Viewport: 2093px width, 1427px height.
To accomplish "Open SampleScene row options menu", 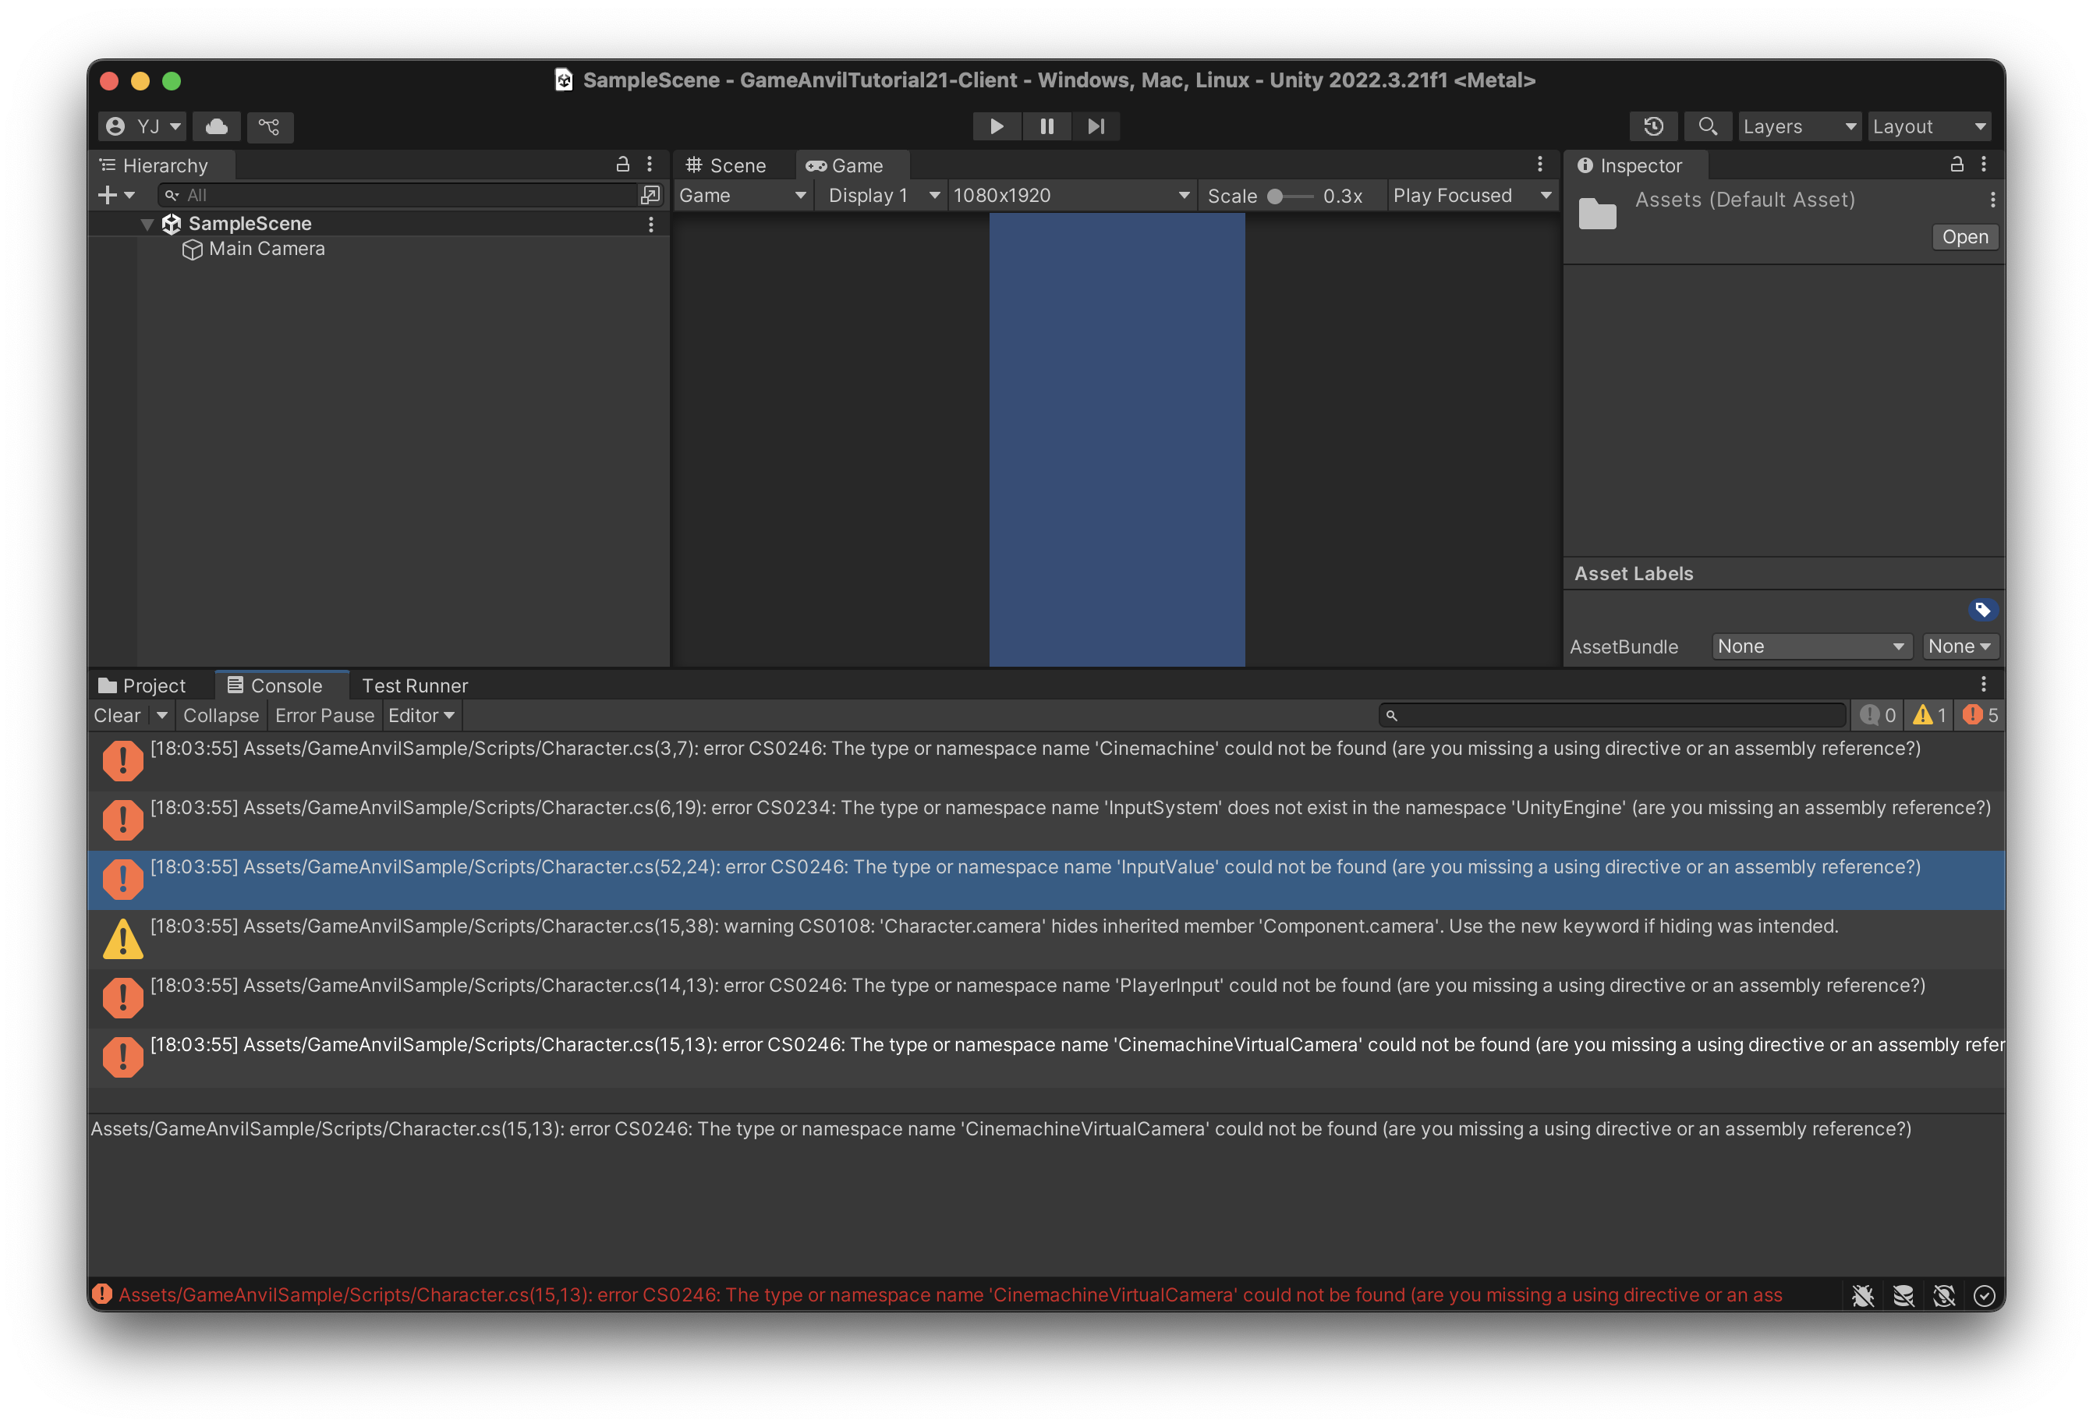I will 650,224.
